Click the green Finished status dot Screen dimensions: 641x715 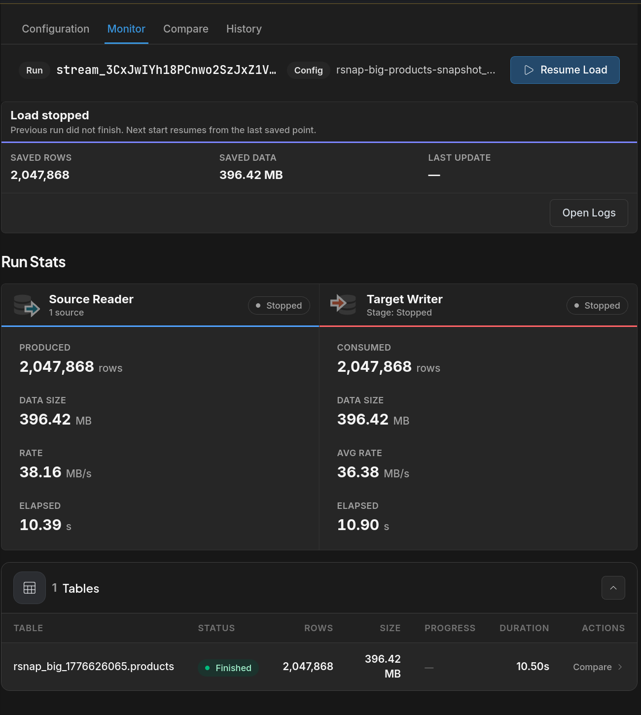[x=208, y=668]
